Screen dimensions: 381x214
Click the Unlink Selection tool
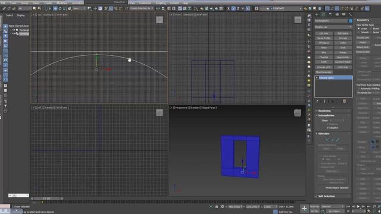pos(9,8)
